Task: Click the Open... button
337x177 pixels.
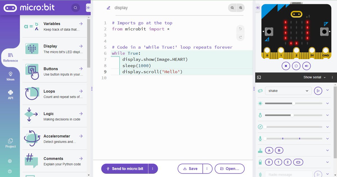Action: pos(230,169)
